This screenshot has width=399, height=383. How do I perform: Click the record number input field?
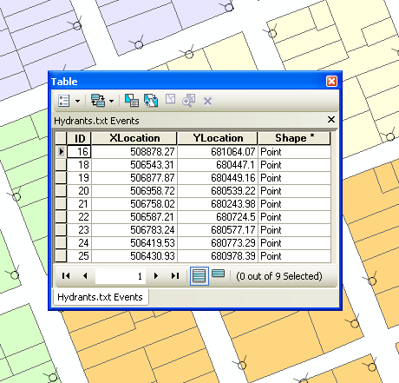point(121,276)
